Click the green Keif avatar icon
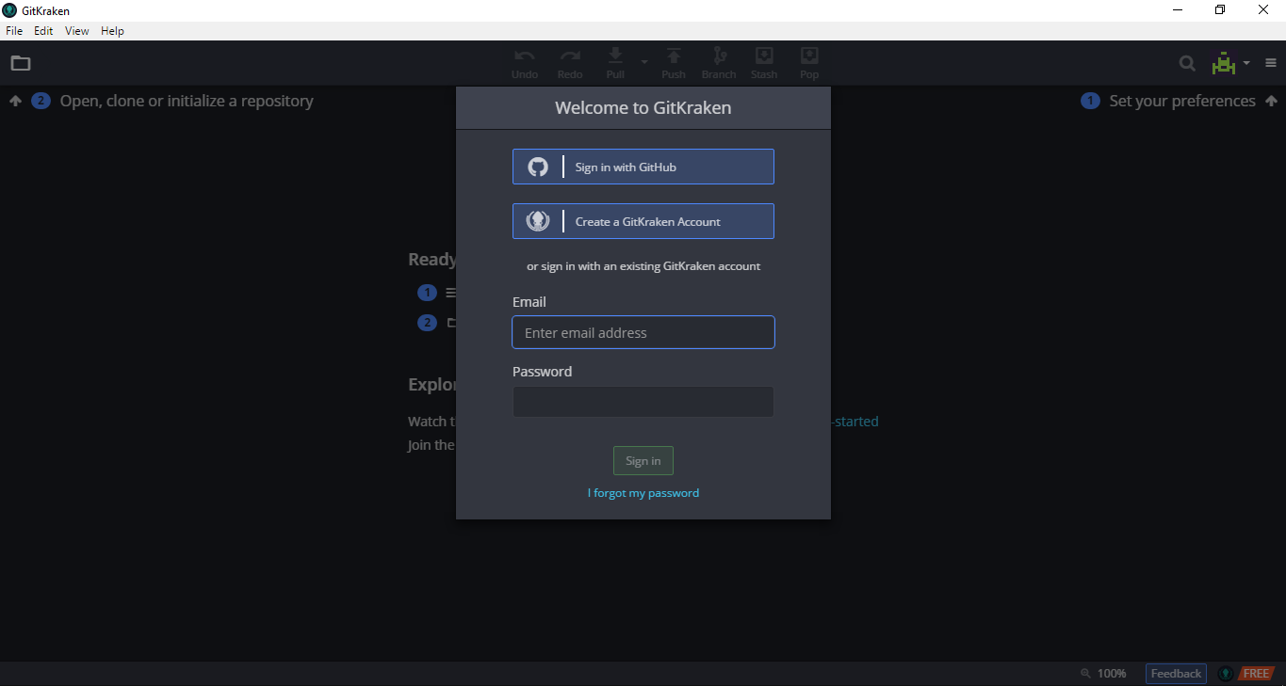 point(1223,63)
